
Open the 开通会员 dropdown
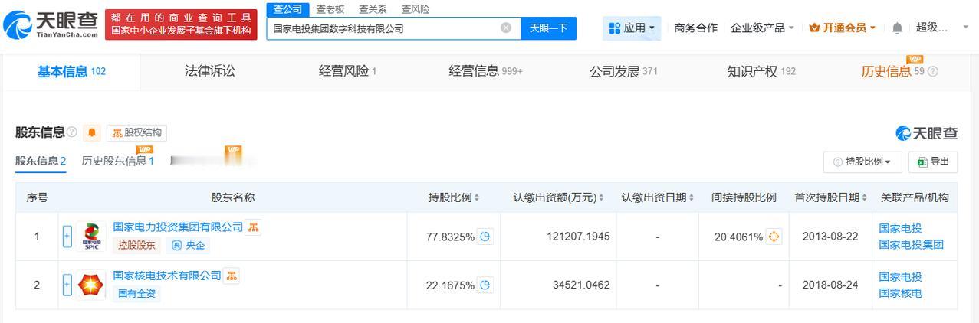point(843,28)
